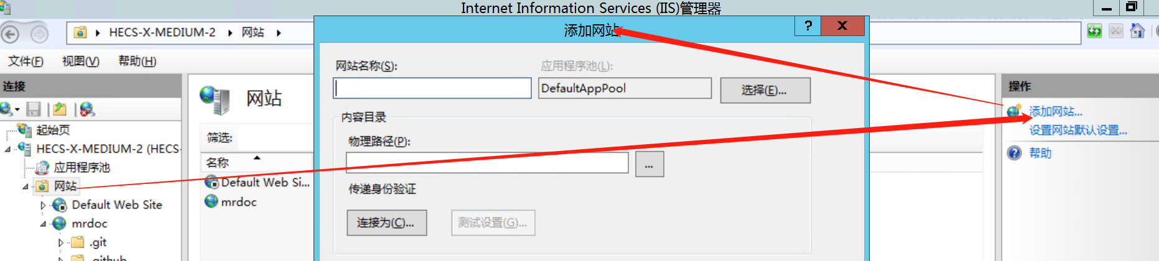The height and width of the screenshot is (261, 1159).
Task: Click the dialog's ? help button
Action: [x=808, y=26]
